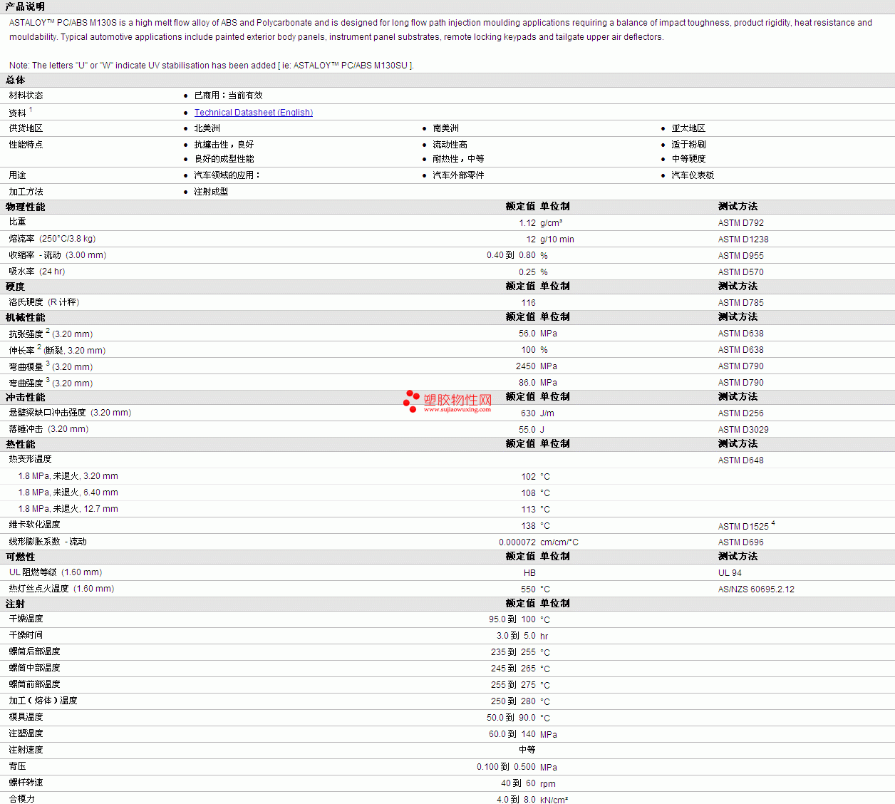Select the 1.8 MPa, 未退火, 3.20 mm row
Screen dimensions: 895x804
447,476
